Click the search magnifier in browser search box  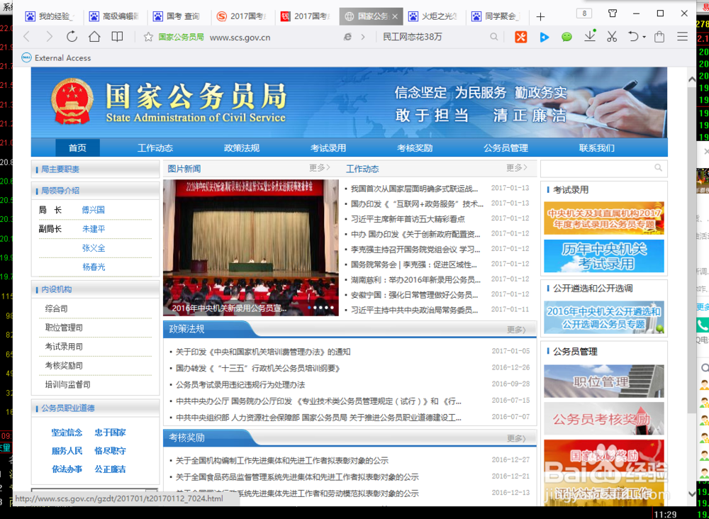coord(493,37)
